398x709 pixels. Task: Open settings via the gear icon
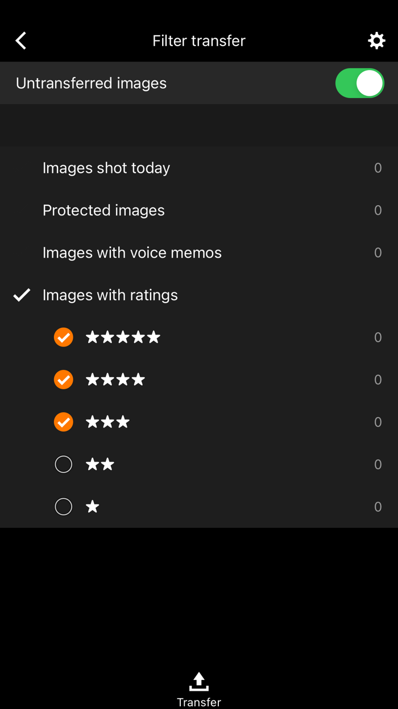pyautogui.click(x=376, y=40)
